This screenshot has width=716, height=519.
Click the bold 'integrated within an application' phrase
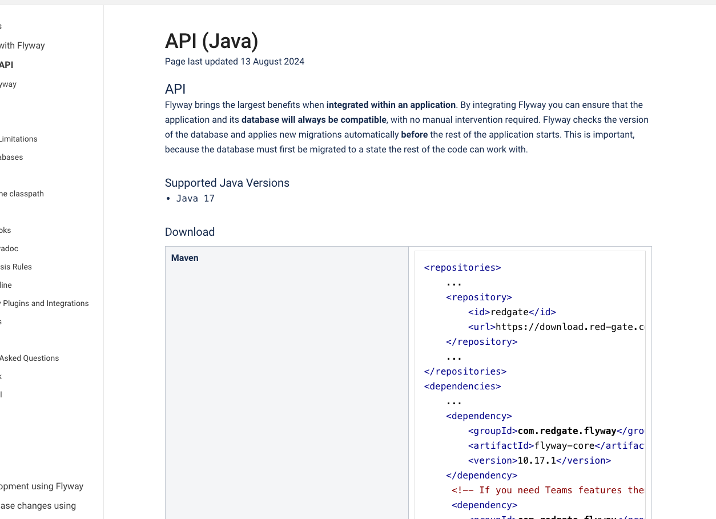click(x=391, y=105)
